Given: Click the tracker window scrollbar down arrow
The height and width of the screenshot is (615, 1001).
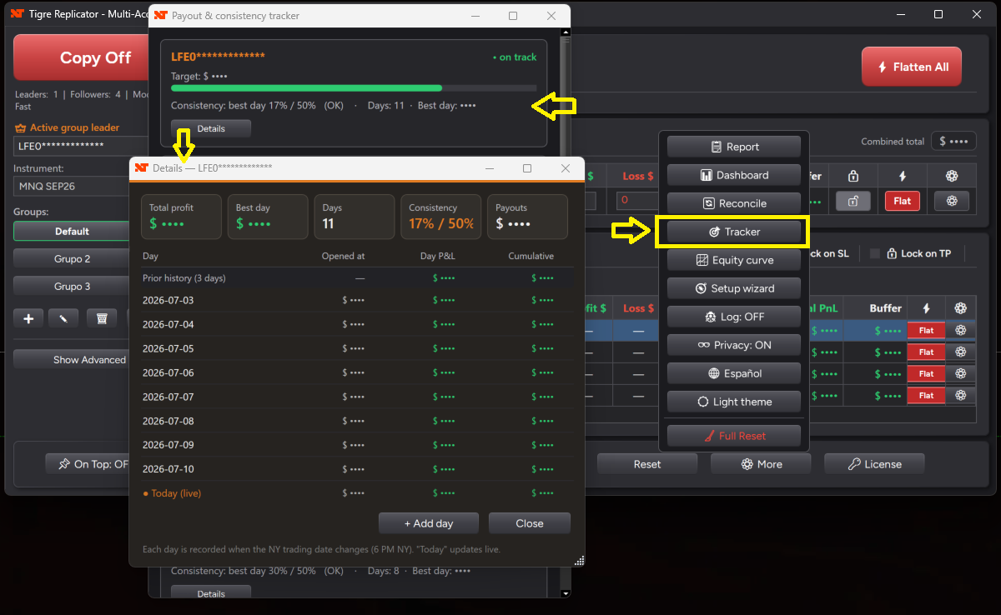Looking at the screenshot, I should [x=566, y=593].
